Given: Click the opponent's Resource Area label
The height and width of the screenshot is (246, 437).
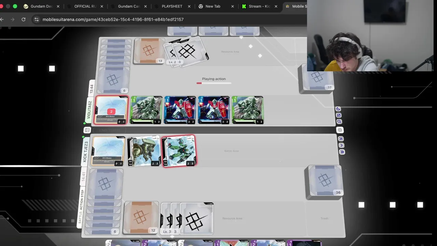Looking at the screenshot, I should pyautogui.click(x=230, y=52).
